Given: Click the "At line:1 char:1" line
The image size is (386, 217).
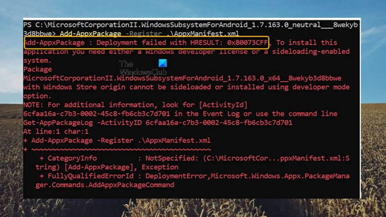Looking at the screenshot, I should click(56, 131).
